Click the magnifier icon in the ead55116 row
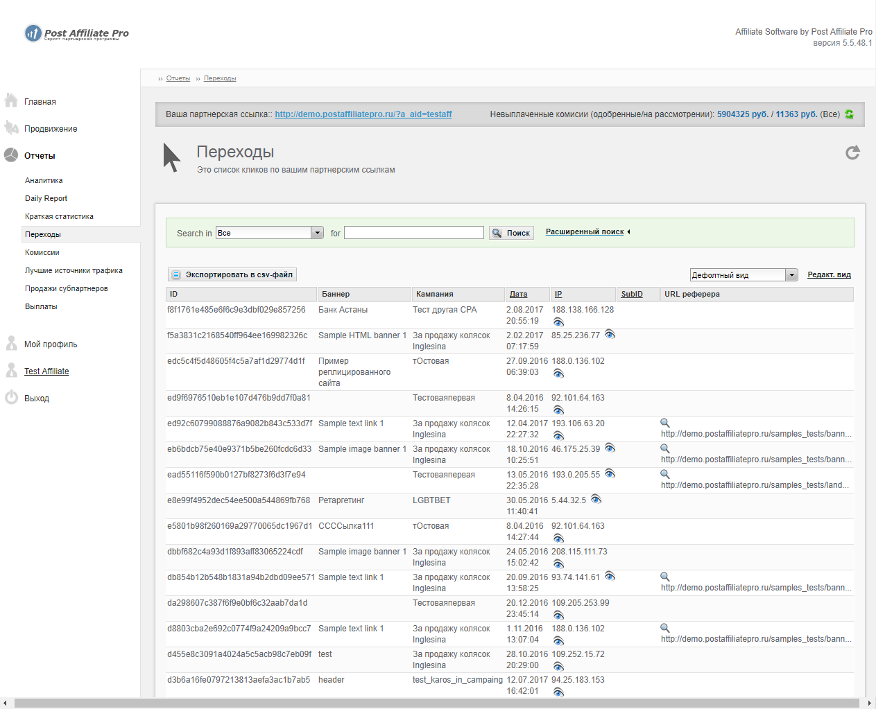This screenshot has width=876, height=709. click(664, 474)
